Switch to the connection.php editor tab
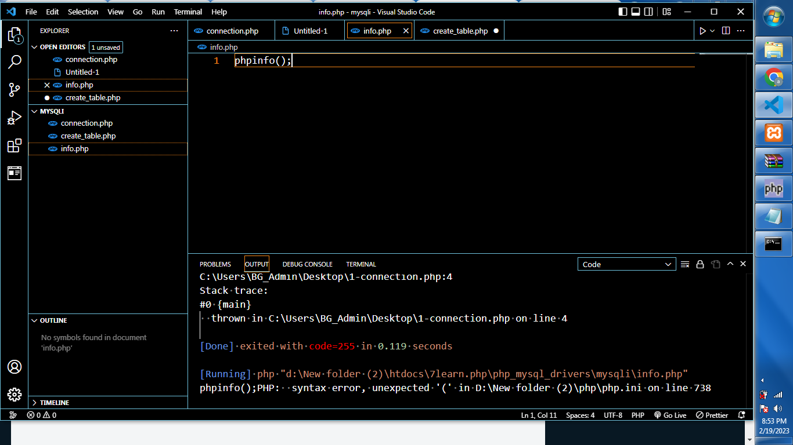Viewport: 793px width, 445px height. (x=232, y=31)
